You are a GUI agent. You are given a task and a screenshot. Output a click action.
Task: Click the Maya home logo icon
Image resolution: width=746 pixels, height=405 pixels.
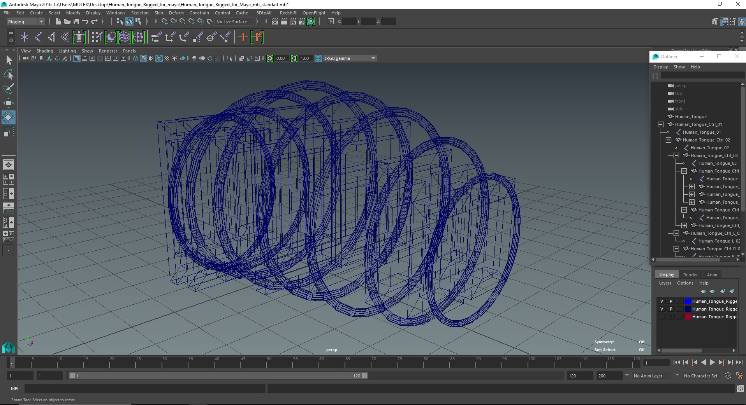point(9,347)
